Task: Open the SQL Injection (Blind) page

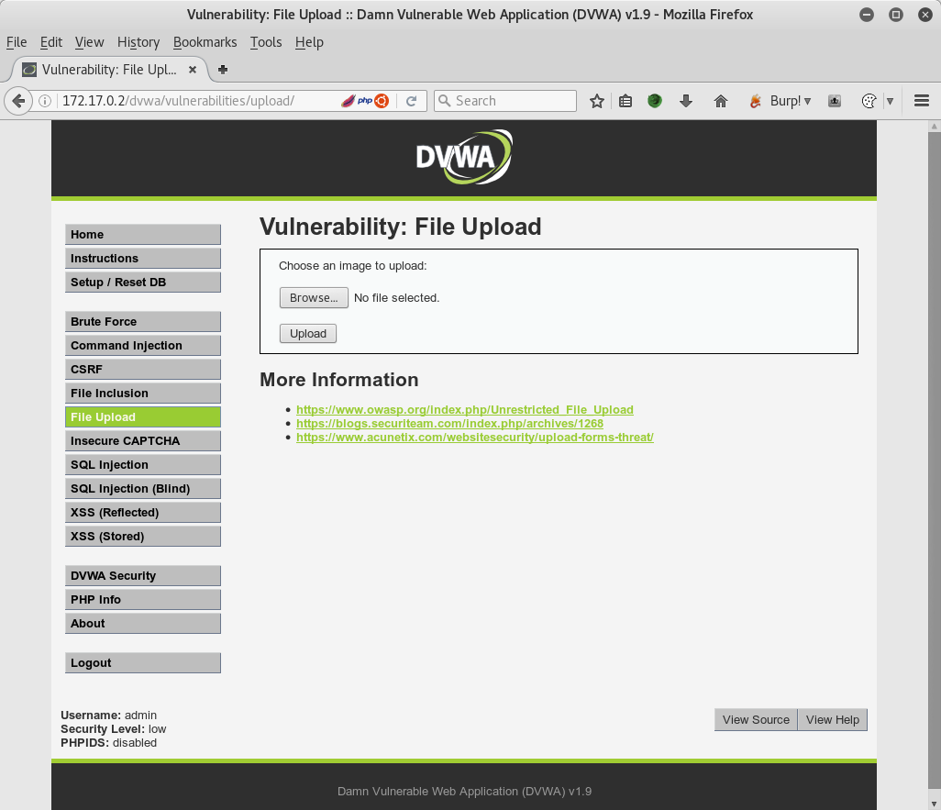Action: click(143, 489)
